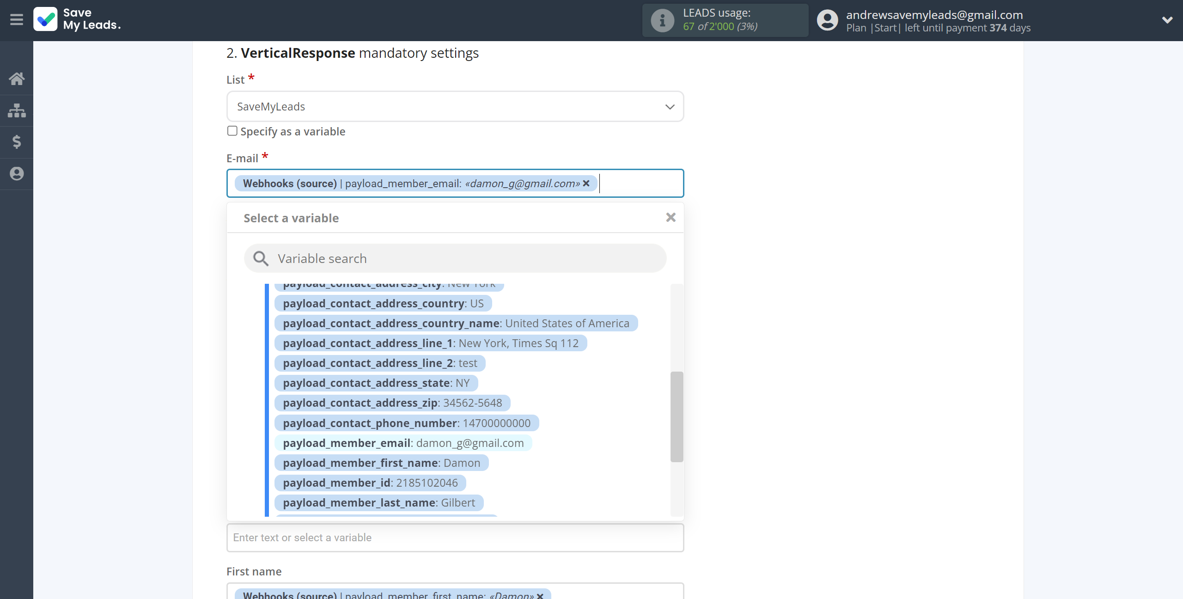Toggle Specify as a variable checkbox
The width and height of the screenshot is (1183, 599).
tap(232, 131)
